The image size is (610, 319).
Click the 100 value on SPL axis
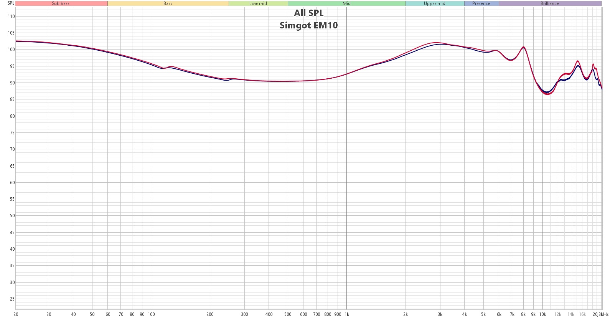[11, 50]
